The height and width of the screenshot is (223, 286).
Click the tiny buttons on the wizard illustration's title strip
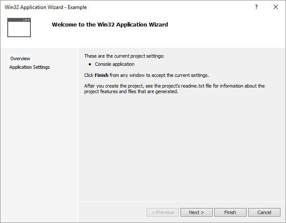[26, 20]
